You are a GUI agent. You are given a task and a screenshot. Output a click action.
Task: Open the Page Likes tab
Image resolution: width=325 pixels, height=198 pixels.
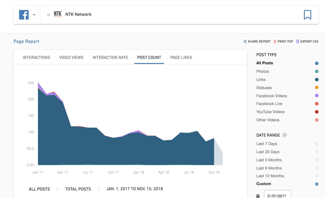tap(181, 57)
